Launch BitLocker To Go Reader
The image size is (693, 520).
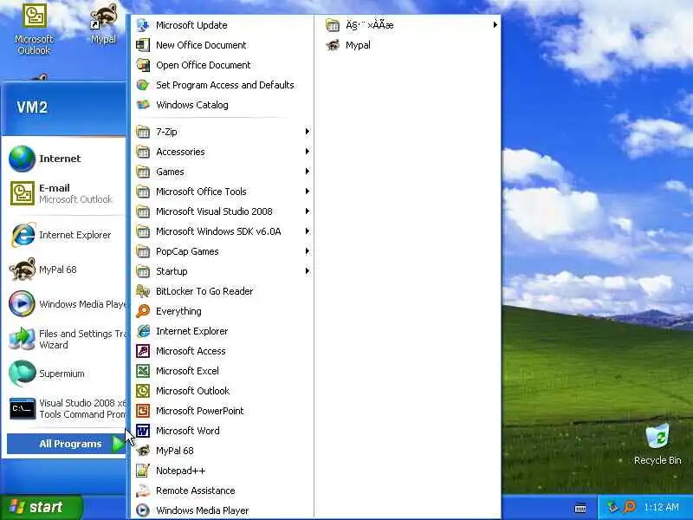[223, 291]
